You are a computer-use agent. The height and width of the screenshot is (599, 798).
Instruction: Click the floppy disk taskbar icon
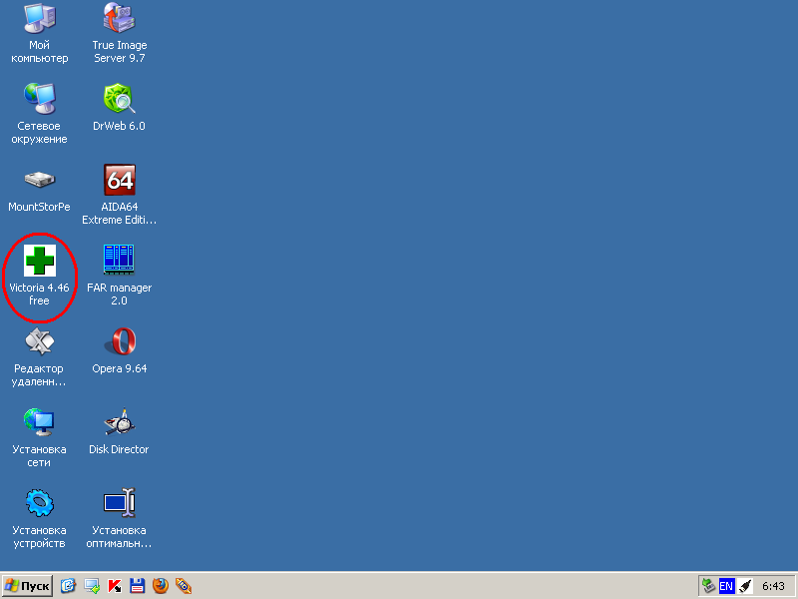(x=138, y=586)
